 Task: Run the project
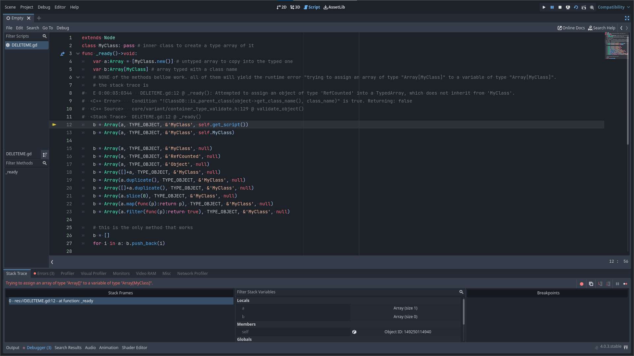click(x=544, y=7)
